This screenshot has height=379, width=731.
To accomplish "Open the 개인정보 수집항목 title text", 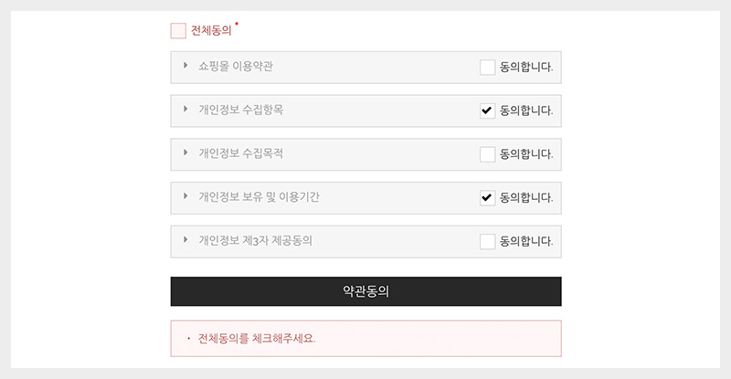I will click(x=240, y=111).
